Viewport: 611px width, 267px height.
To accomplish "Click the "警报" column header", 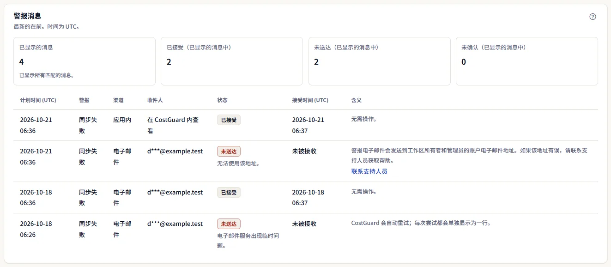I will (84, 100).
